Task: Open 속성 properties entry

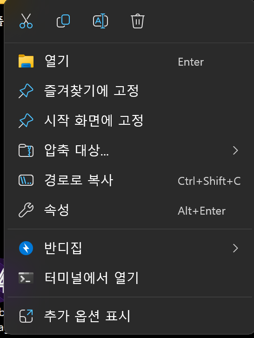Action: 129,210
